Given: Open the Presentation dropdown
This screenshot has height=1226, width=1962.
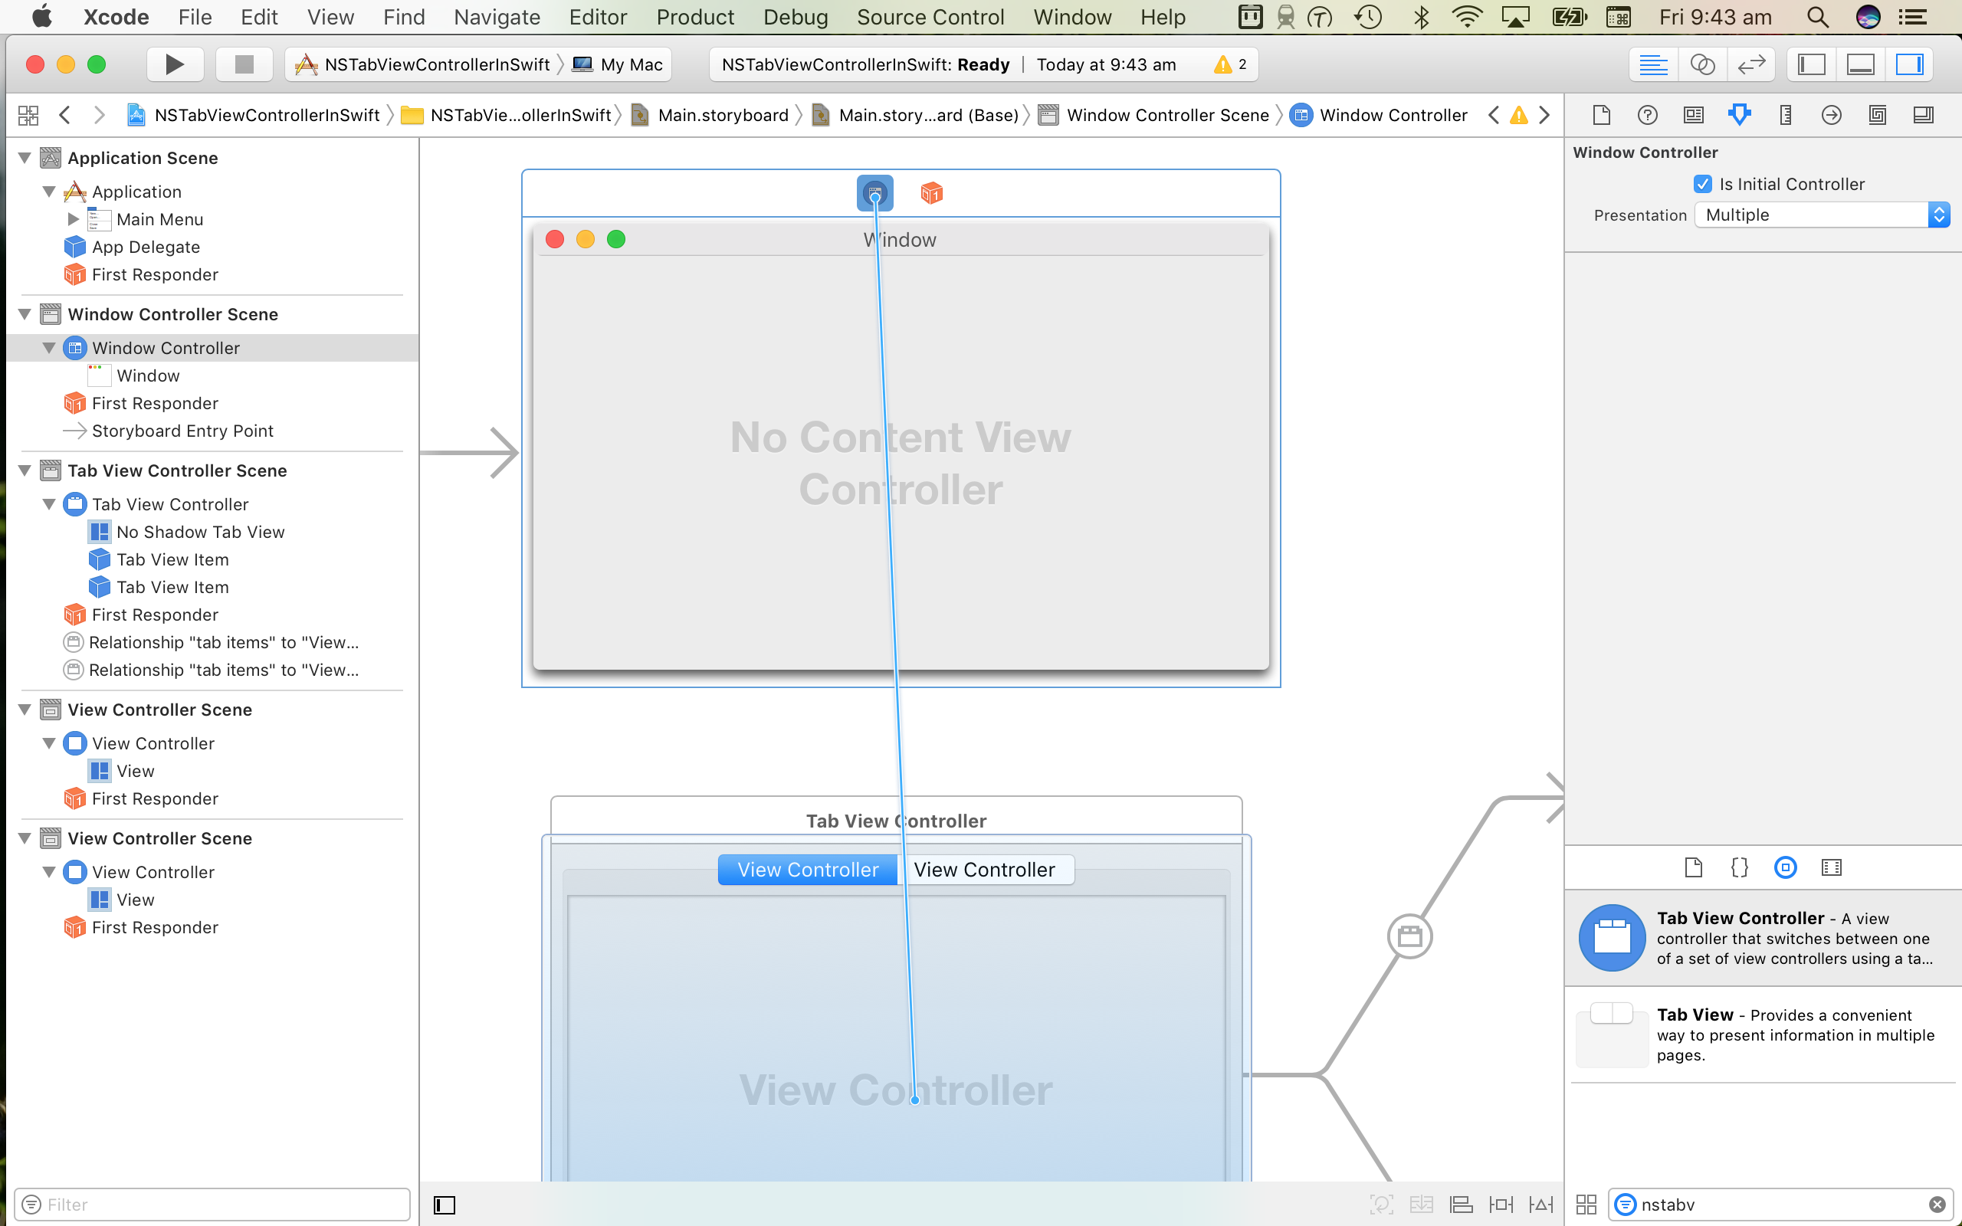Looking at the screenshot, I should pos(1821,215).
